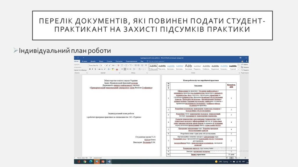
Task: Click the bulleted list icon
Action: coord(123,66)
